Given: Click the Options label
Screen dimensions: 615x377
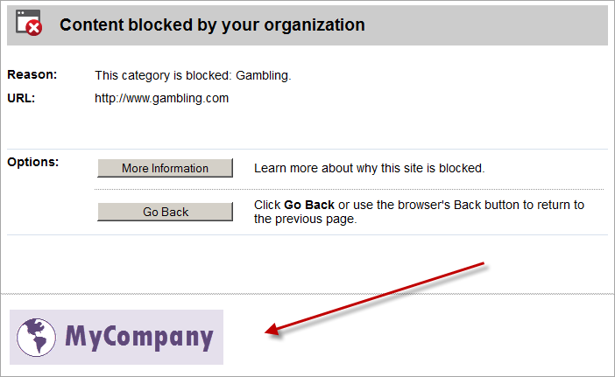Looking at the screenshot, I should [x=33, y=162].
